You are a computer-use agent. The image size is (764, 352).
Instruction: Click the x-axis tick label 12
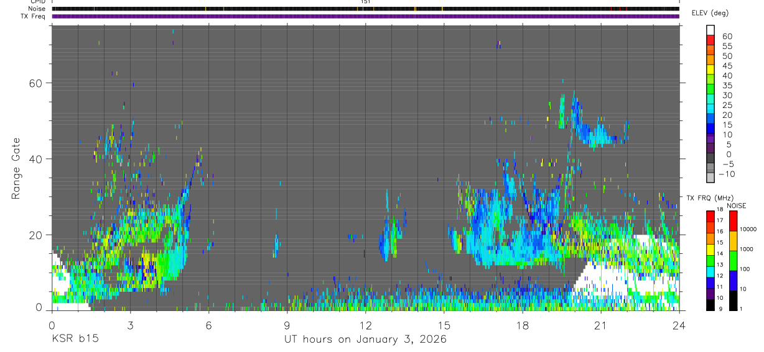coord(365,325)
